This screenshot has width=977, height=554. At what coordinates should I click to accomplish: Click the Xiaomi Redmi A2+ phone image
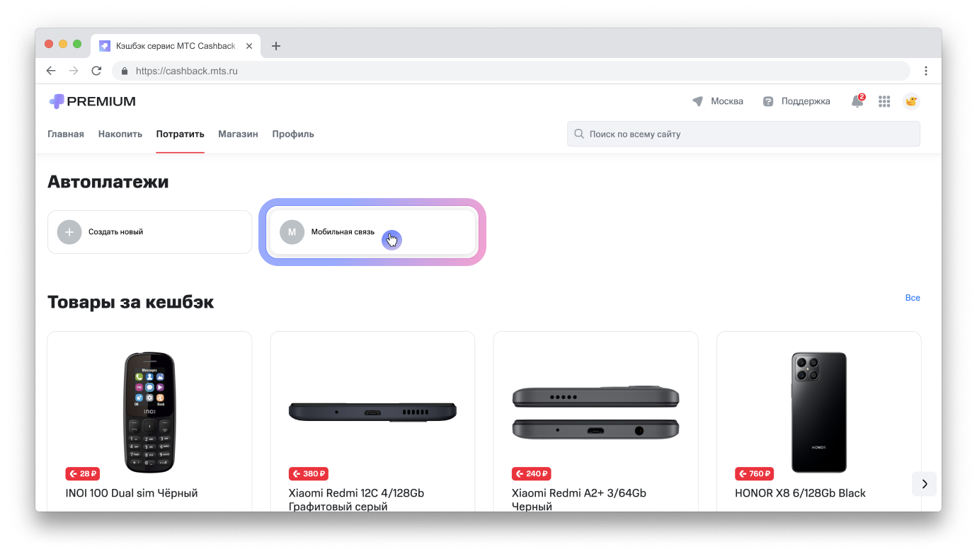595,412
